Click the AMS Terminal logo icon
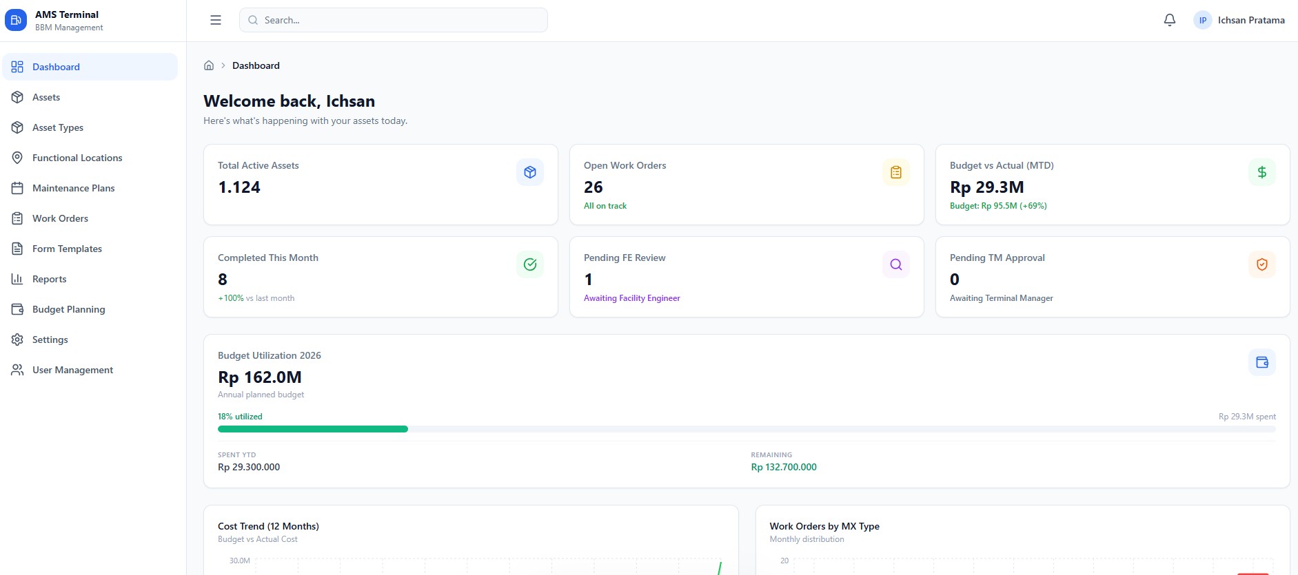The image size is (1298, 575). (16, 20)
